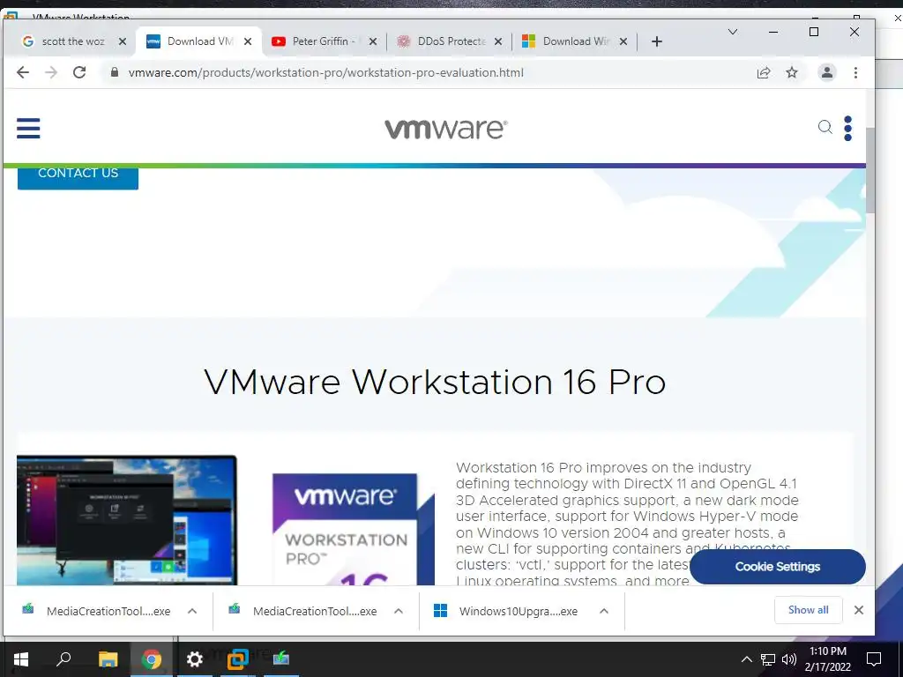The height and width of the screenshot is (677, 903).
Task: Expand options for second MediaCreationTool download
Action: click(398, 611)
